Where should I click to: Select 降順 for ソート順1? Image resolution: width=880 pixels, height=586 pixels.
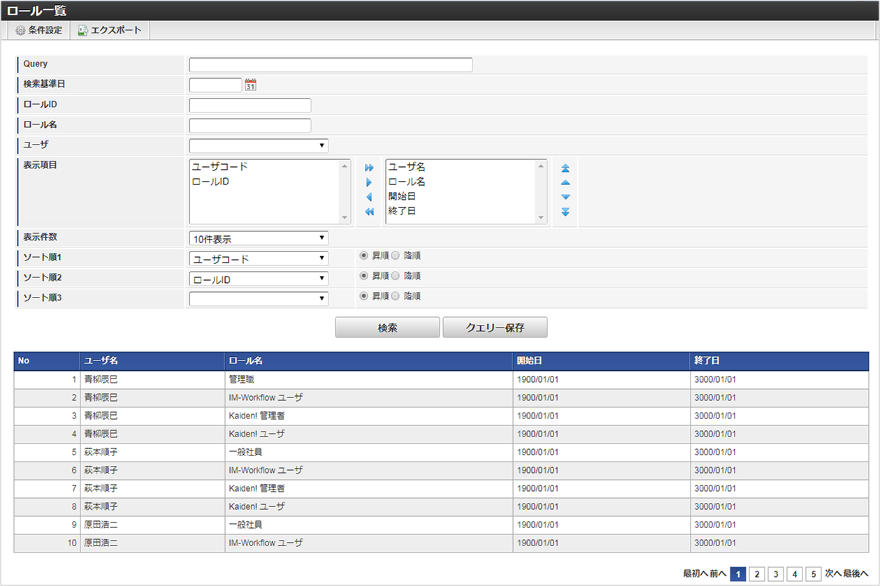pyautogui.click(x=396, y=256)
